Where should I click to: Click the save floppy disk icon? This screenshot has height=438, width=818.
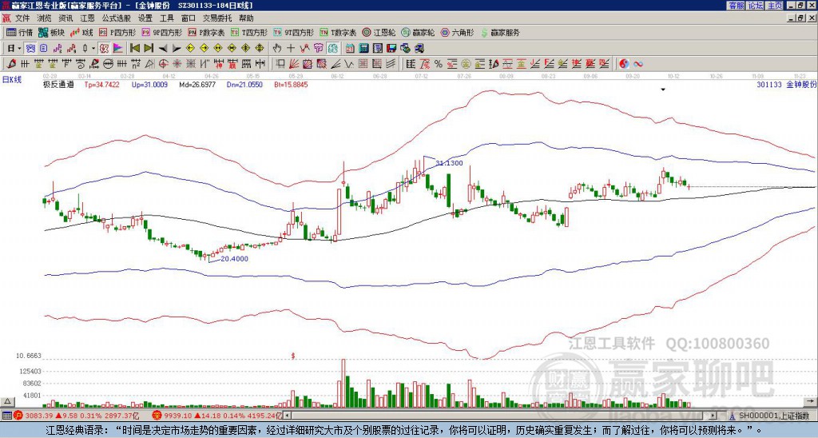coord(391,49)
